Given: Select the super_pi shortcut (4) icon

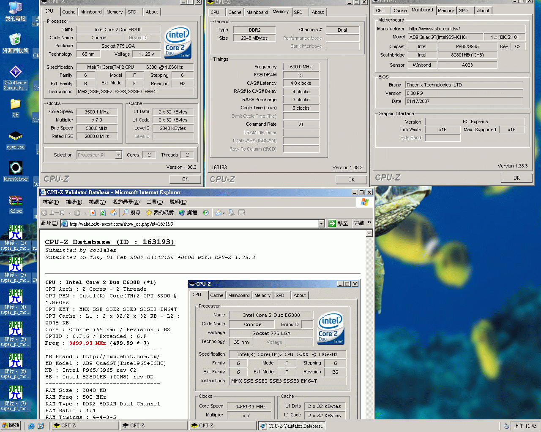Looking at the screenshot, I should (16, 302).
